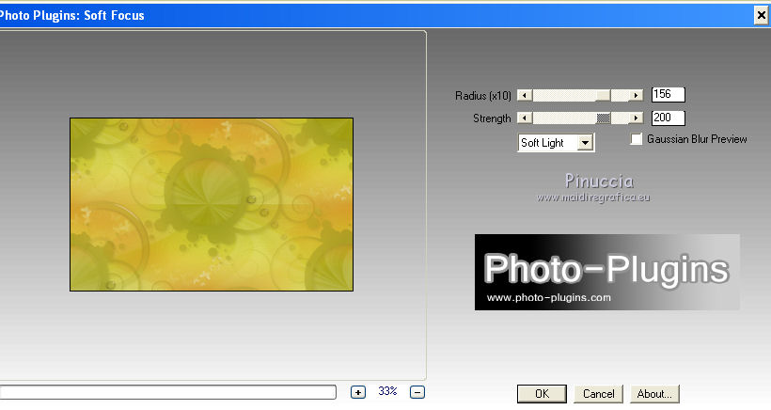Click Radius slider left arrow
771x410 pixels.
[525, 95]
